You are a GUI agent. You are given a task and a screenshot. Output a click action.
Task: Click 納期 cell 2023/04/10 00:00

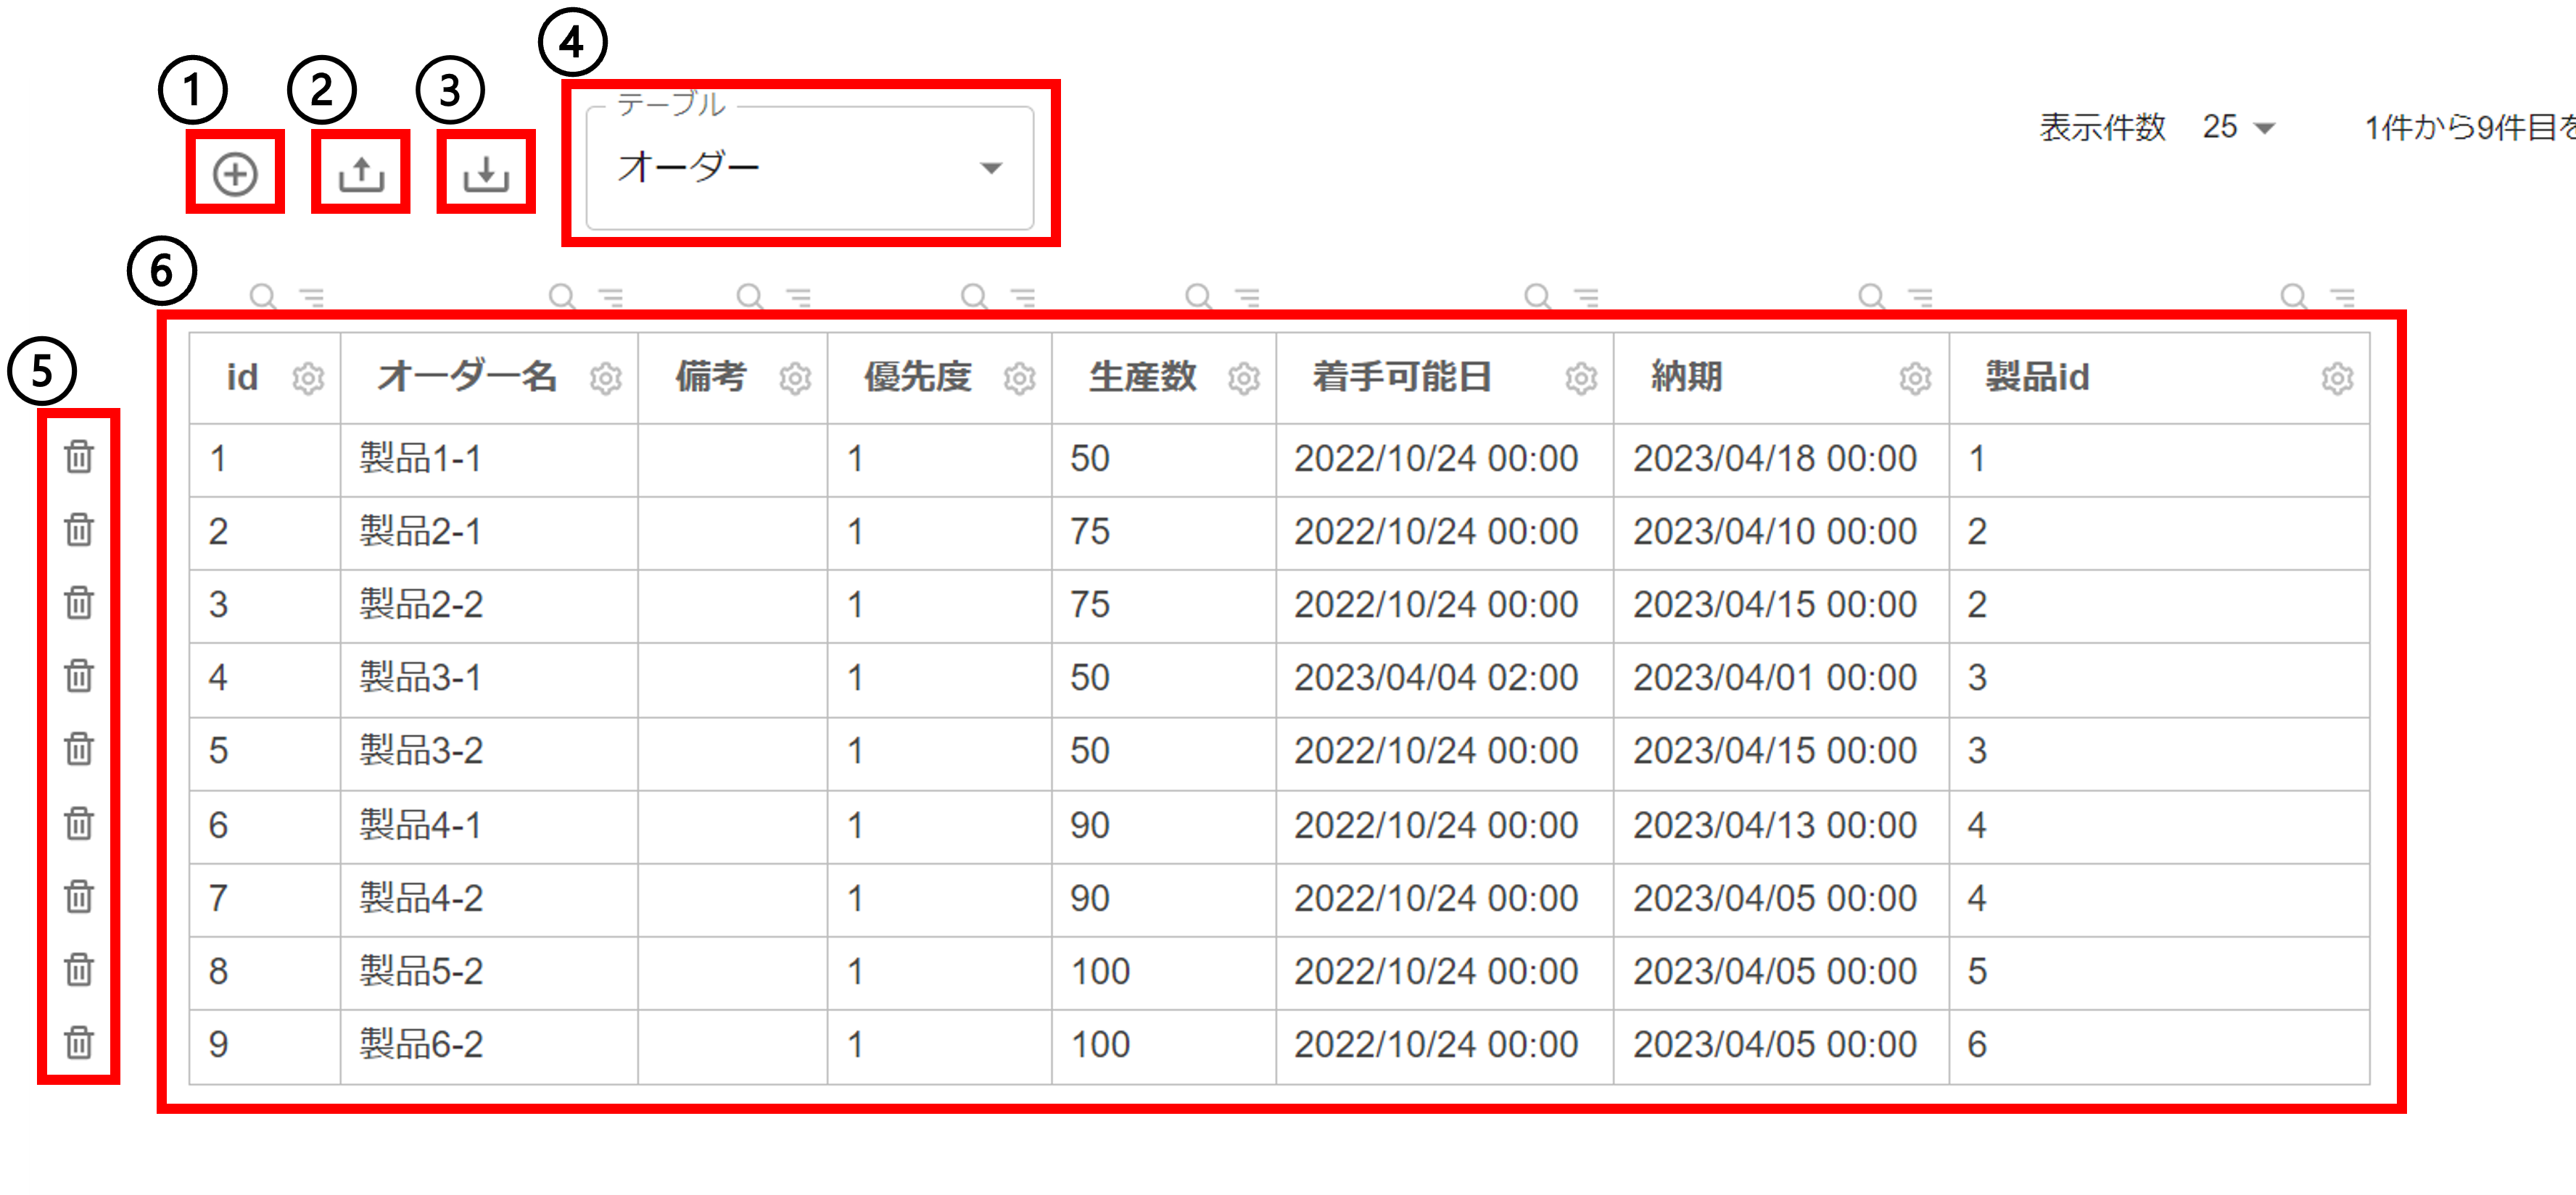click(1781, 532)
